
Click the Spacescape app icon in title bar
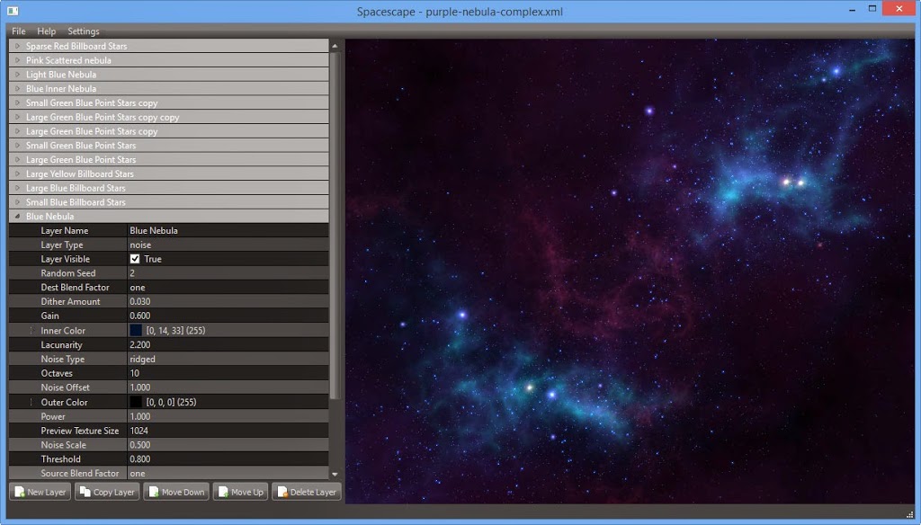[x=13, y=11]
